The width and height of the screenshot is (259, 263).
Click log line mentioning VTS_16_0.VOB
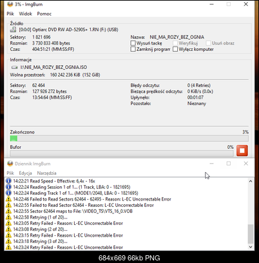[73, 211]
